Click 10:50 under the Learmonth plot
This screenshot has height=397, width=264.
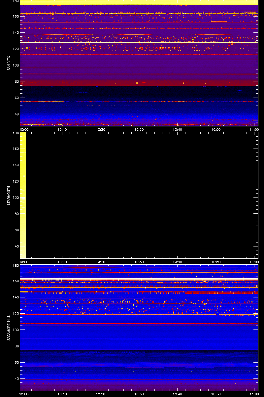tap(216, 262)
